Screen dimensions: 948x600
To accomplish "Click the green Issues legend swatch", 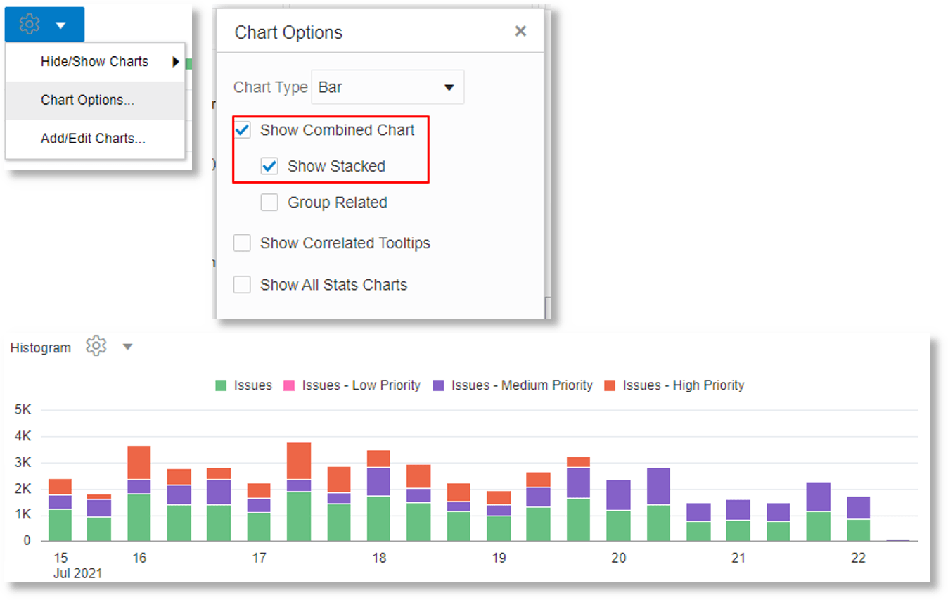I will 222,385.
